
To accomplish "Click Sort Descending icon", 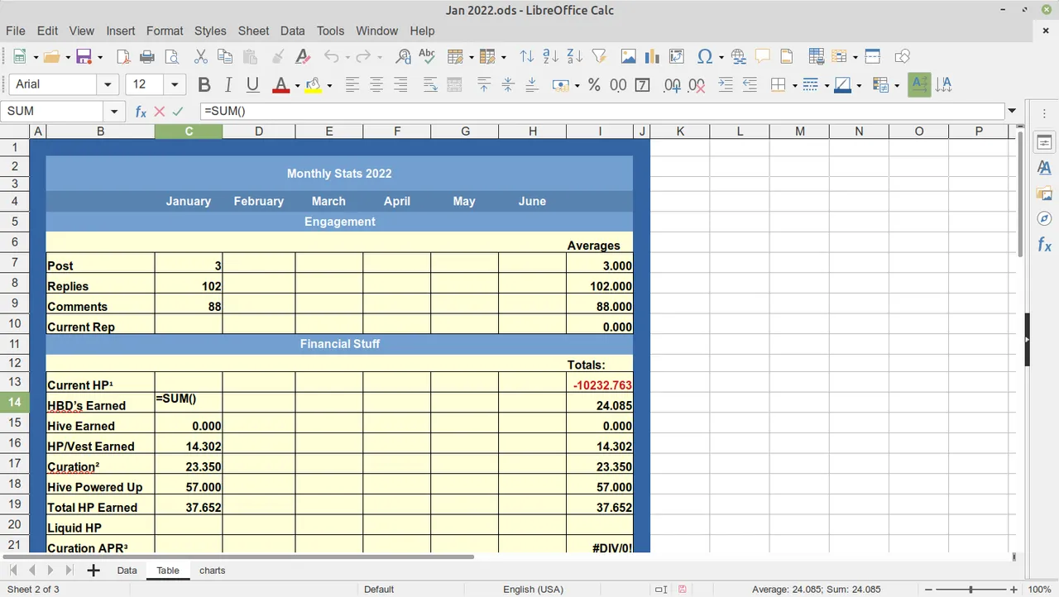I will 574,56.
